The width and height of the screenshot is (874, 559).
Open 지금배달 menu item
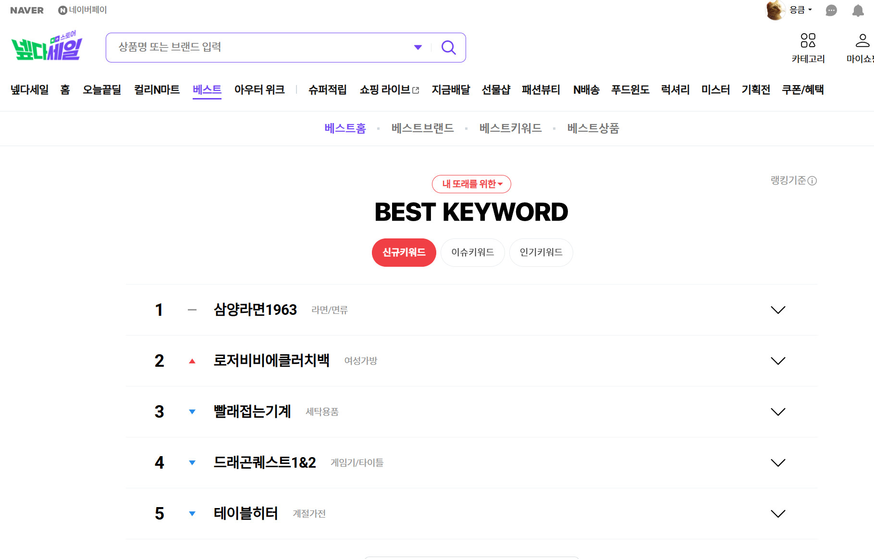pos(451,89)
